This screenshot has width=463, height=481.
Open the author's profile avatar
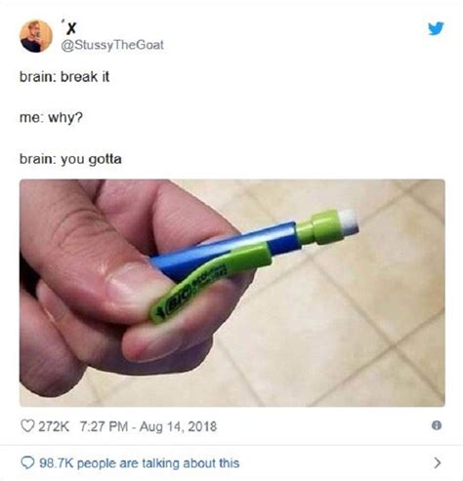point(36,36)
